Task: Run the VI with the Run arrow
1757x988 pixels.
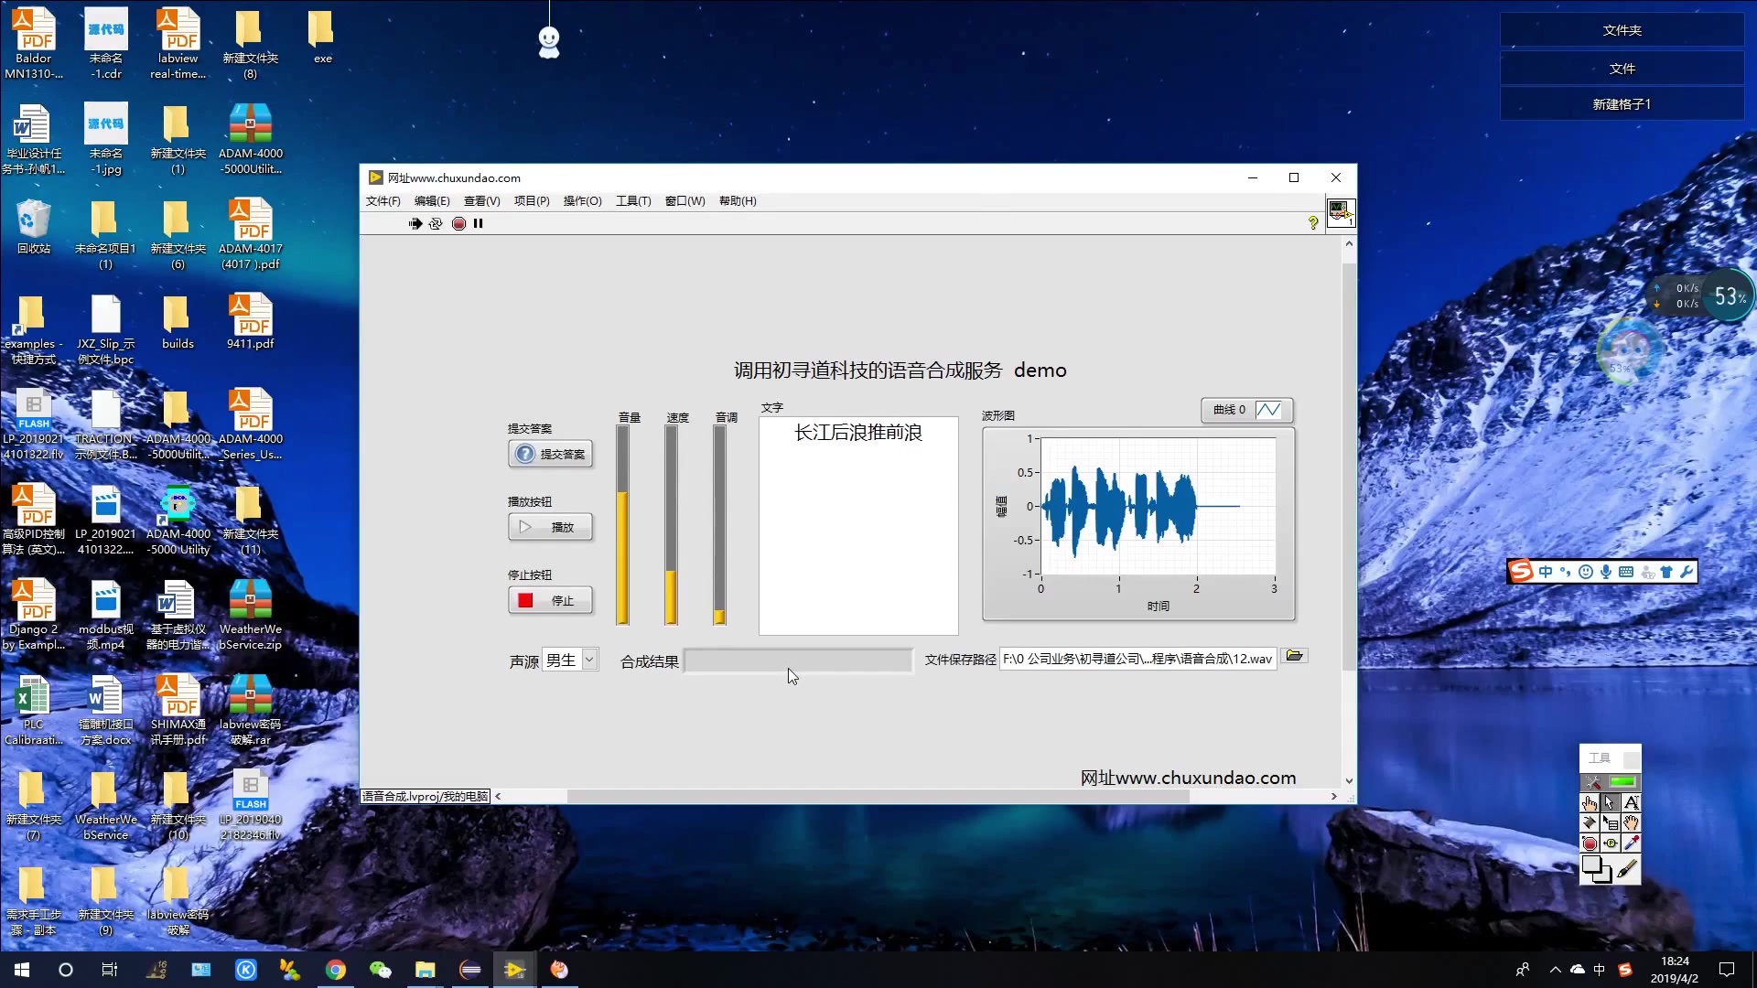Action: coord(415,223)
